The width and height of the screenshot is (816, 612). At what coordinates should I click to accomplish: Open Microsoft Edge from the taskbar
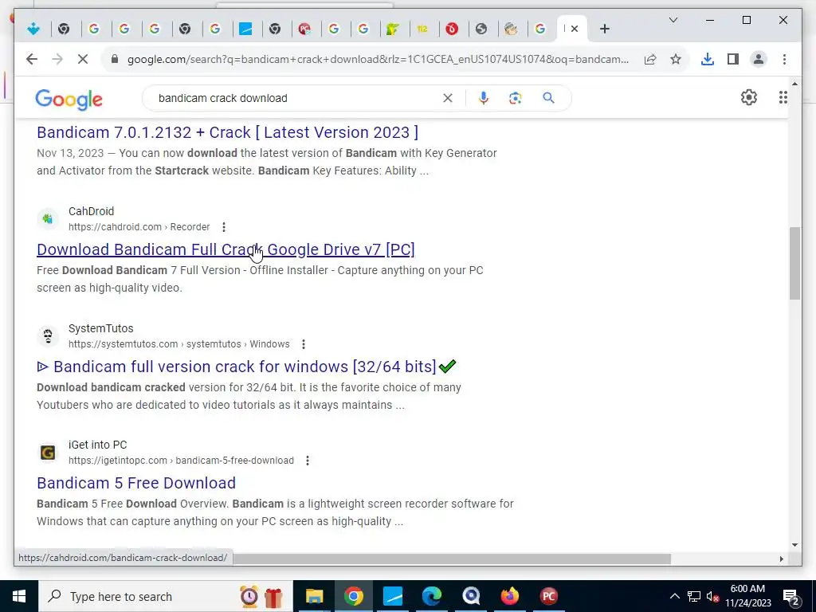(432, 596)
